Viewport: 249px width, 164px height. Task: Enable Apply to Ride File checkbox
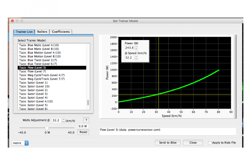click(210, 143)
